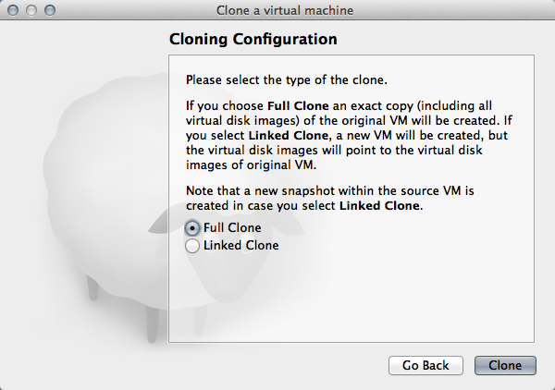Zoom the window using the green button
The image size is (555, 390).
click(x=50, y=10)
